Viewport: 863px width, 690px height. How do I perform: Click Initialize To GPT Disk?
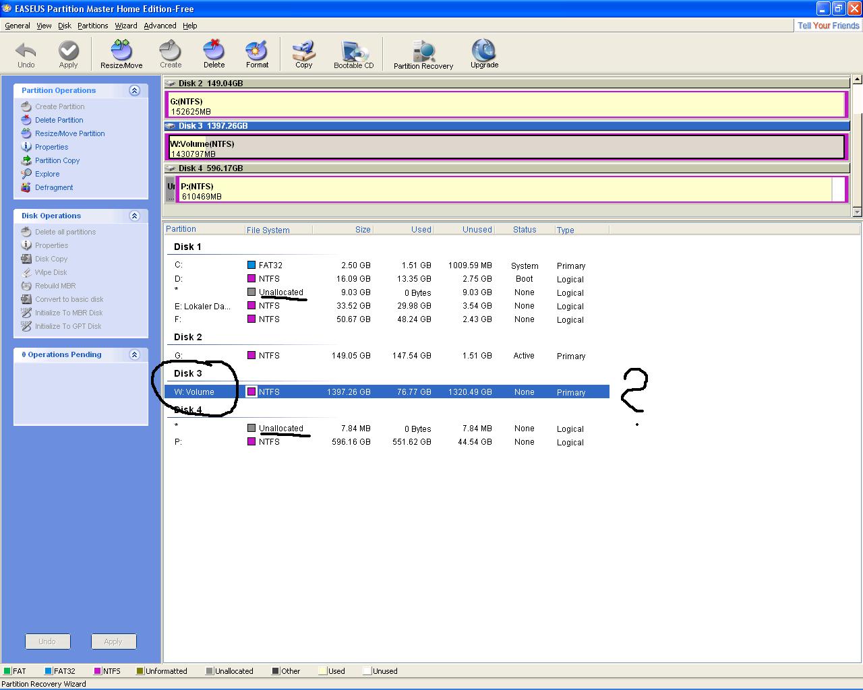point(61,326)
